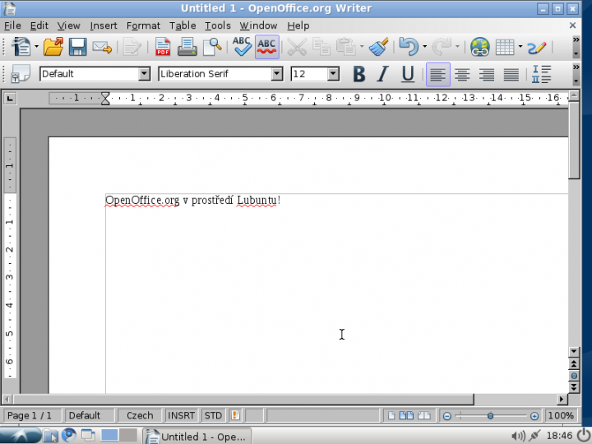Select side-by-side pages view icon
This screenshot has width=592, height=444.
click(x=407, y=416)
